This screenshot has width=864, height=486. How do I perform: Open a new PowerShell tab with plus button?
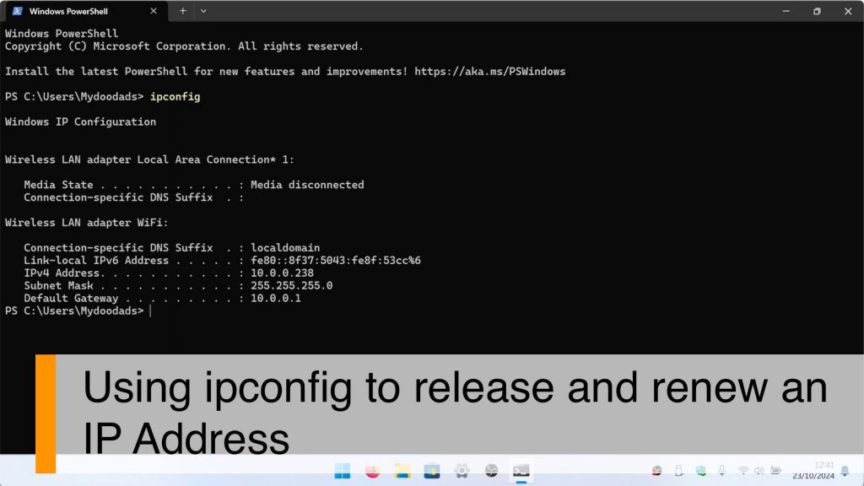coord(183,11)
